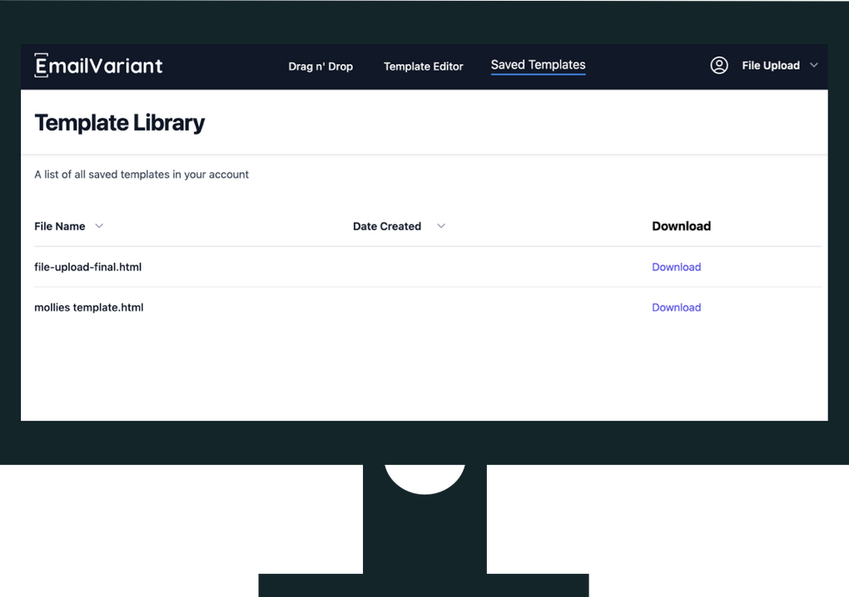
Task: Expand the File Upload account chevron
Action: coord(814,66)
